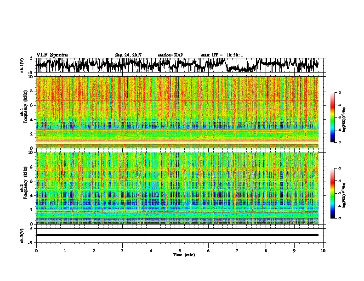Click the 8 kHz tick on ch.1 frequency axis
Image resolution: width=364 pixels, height=281 pixels.
tap(32, 91)
